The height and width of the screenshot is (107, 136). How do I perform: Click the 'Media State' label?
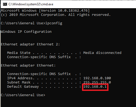tap(19, 53)
